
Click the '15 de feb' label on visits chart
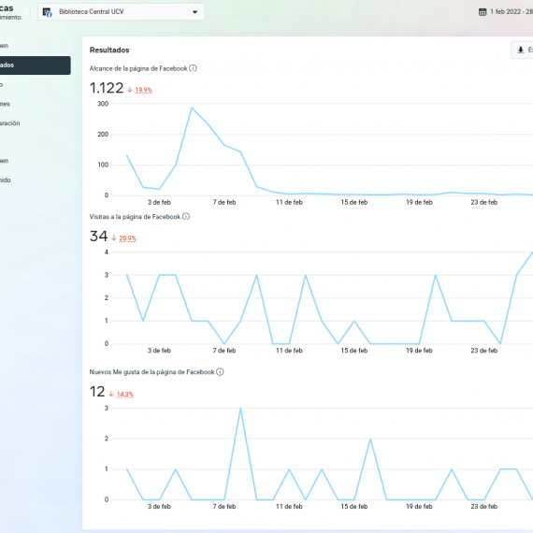pos(354,351)
